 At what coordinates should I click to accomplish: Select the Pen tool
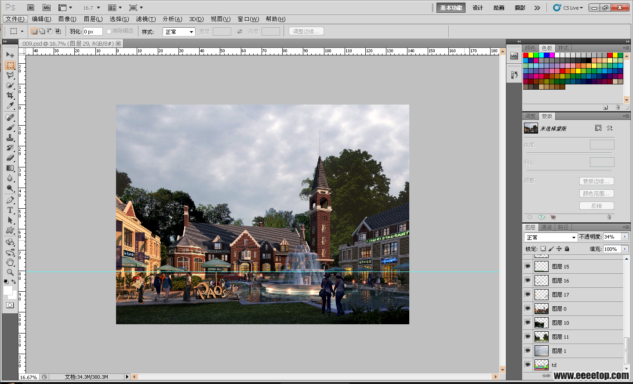tap(10, 200)
